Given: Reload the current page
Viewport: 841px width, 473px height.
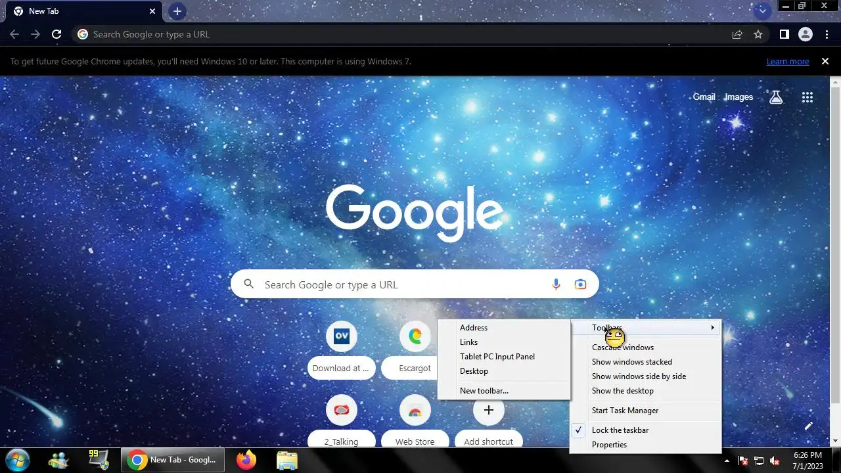Looking at the screenshot, I should [x=57, y=34].
